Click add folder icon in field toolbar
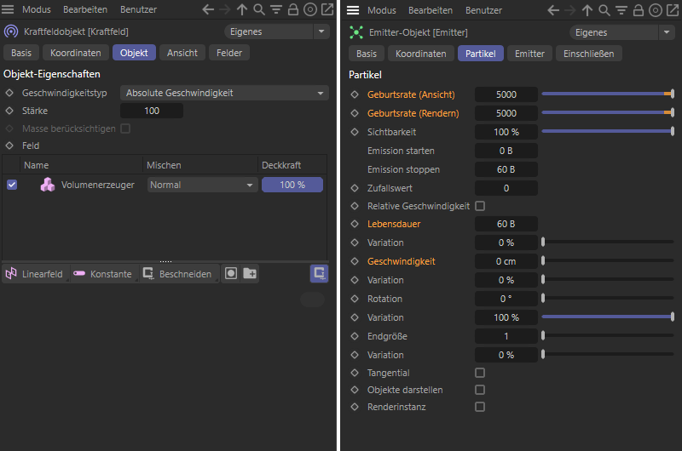Screen dimensions: 682x451 pos(250,273)
